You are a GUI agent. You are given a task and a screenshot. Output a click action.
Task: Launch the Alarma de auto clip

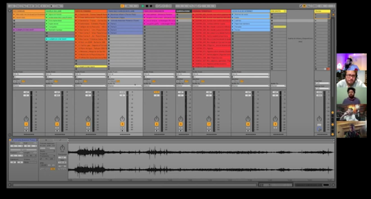(x=233, y=14)
